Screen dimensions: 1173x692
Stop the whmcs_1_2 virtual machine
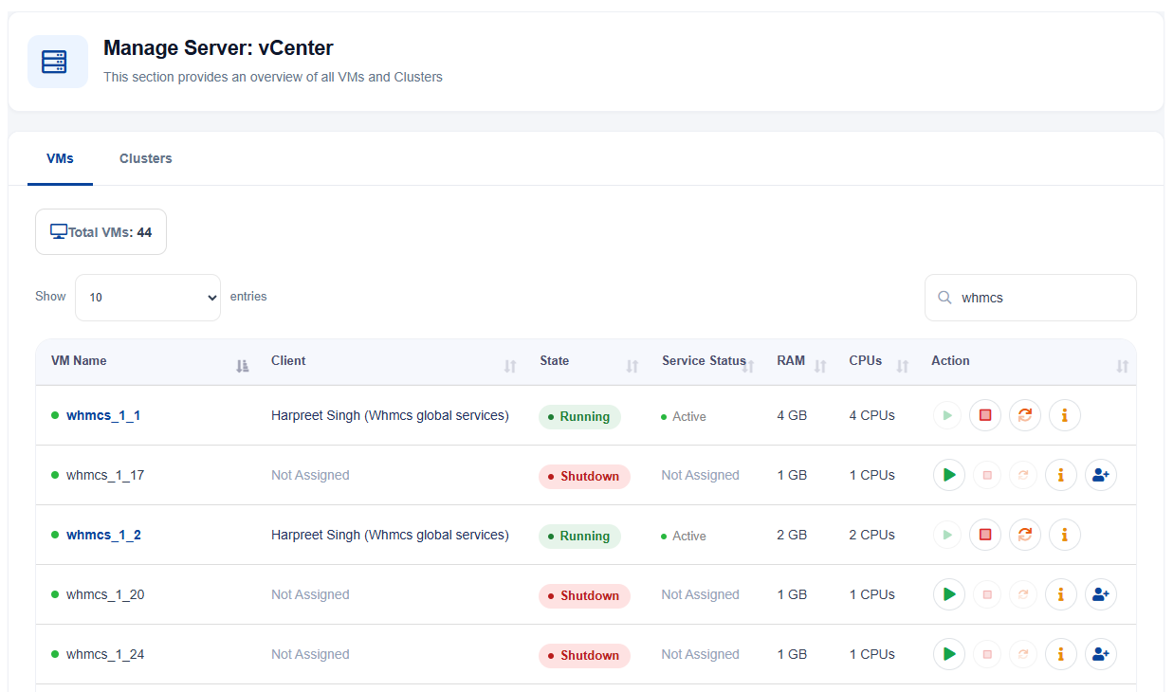pos(985,535)
